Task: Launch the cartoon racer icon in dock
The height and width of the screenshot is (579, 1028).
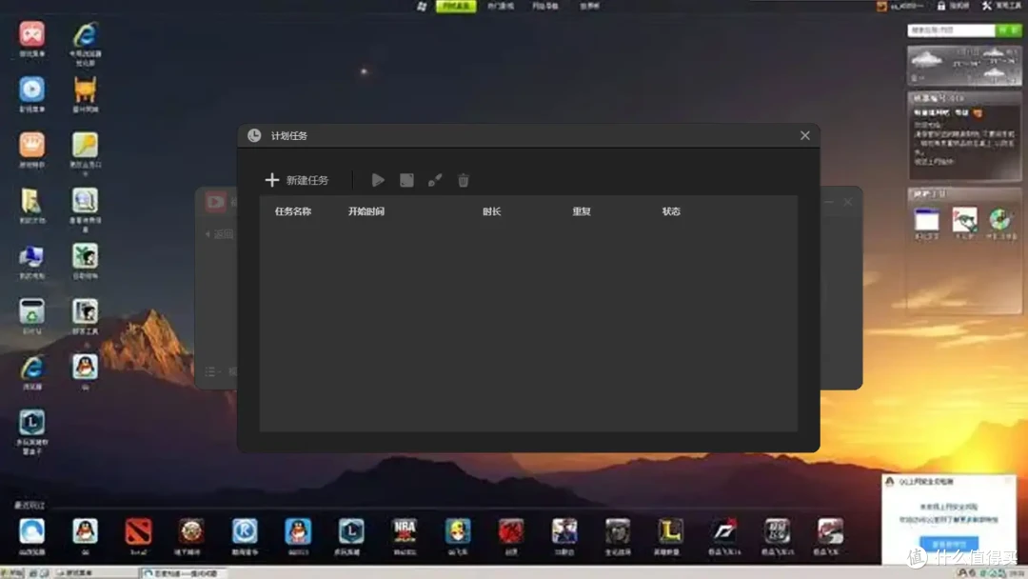Action: pos(458,531)
